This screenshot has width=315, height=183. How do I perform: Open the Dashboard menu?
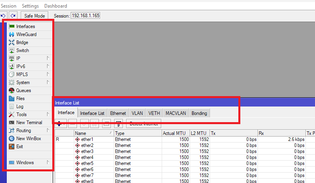tap(55, 6)
